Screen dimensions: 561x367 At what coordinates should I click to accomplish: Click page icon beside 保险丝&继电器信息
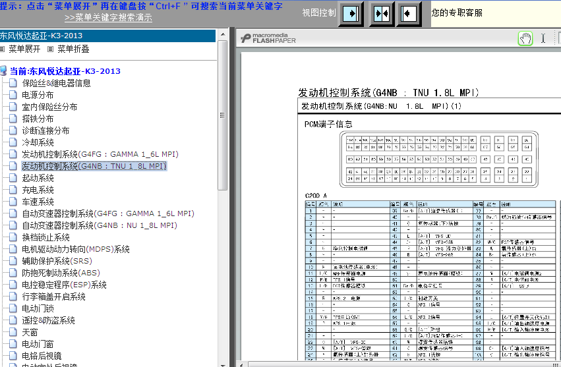(13, 83)
